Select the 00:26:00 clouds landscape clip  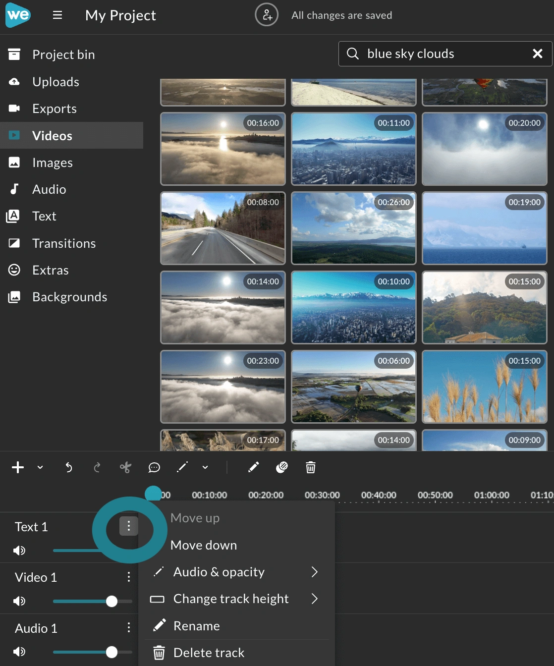tap(354, 228)
